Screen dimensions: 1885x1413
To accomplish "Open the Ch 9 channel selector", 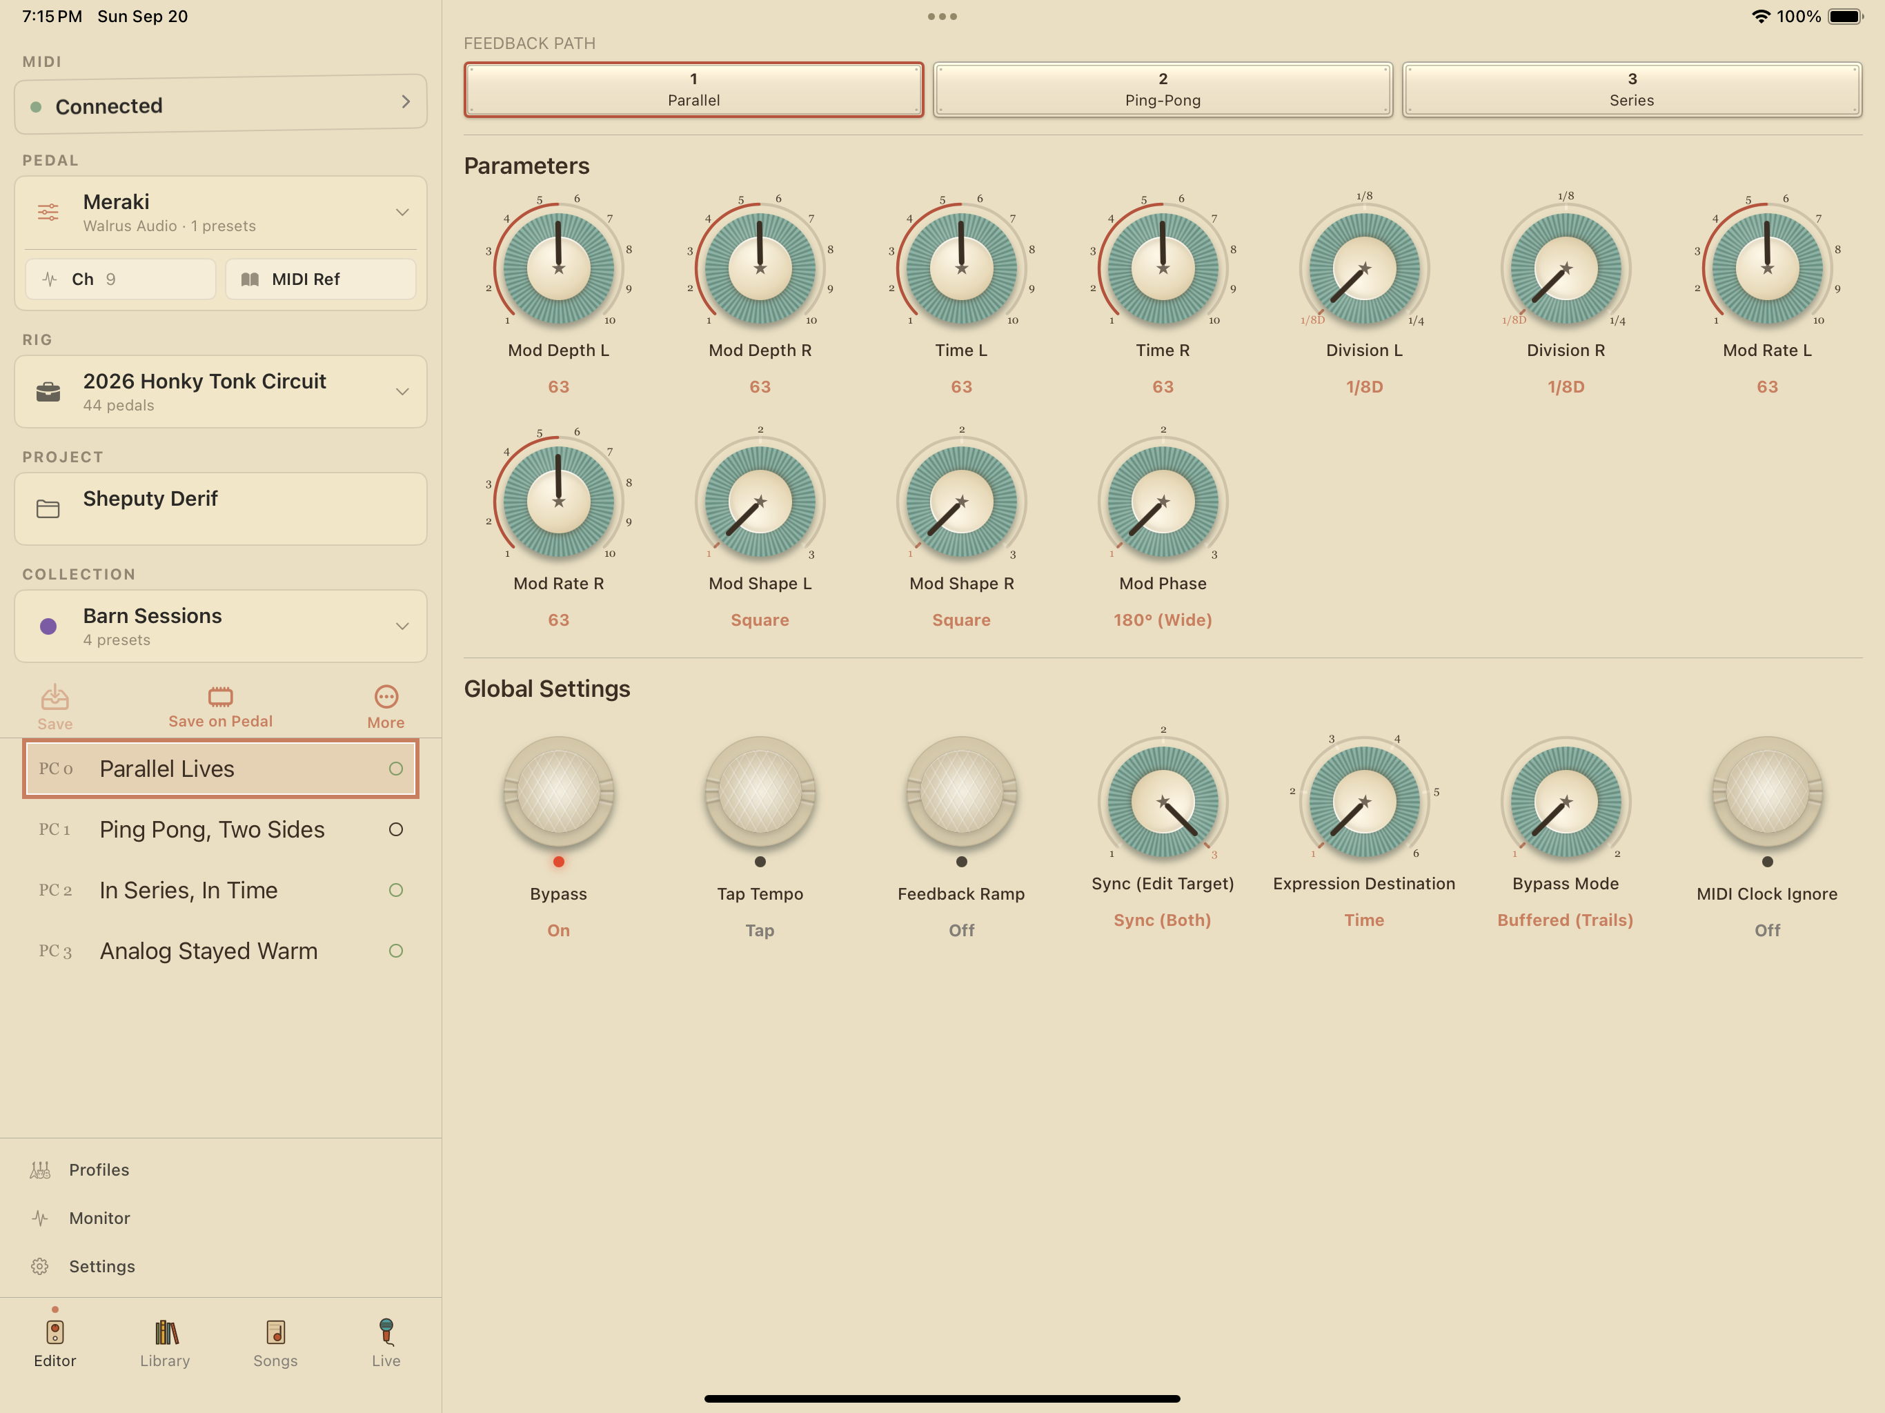I will (x=120, y=279).
